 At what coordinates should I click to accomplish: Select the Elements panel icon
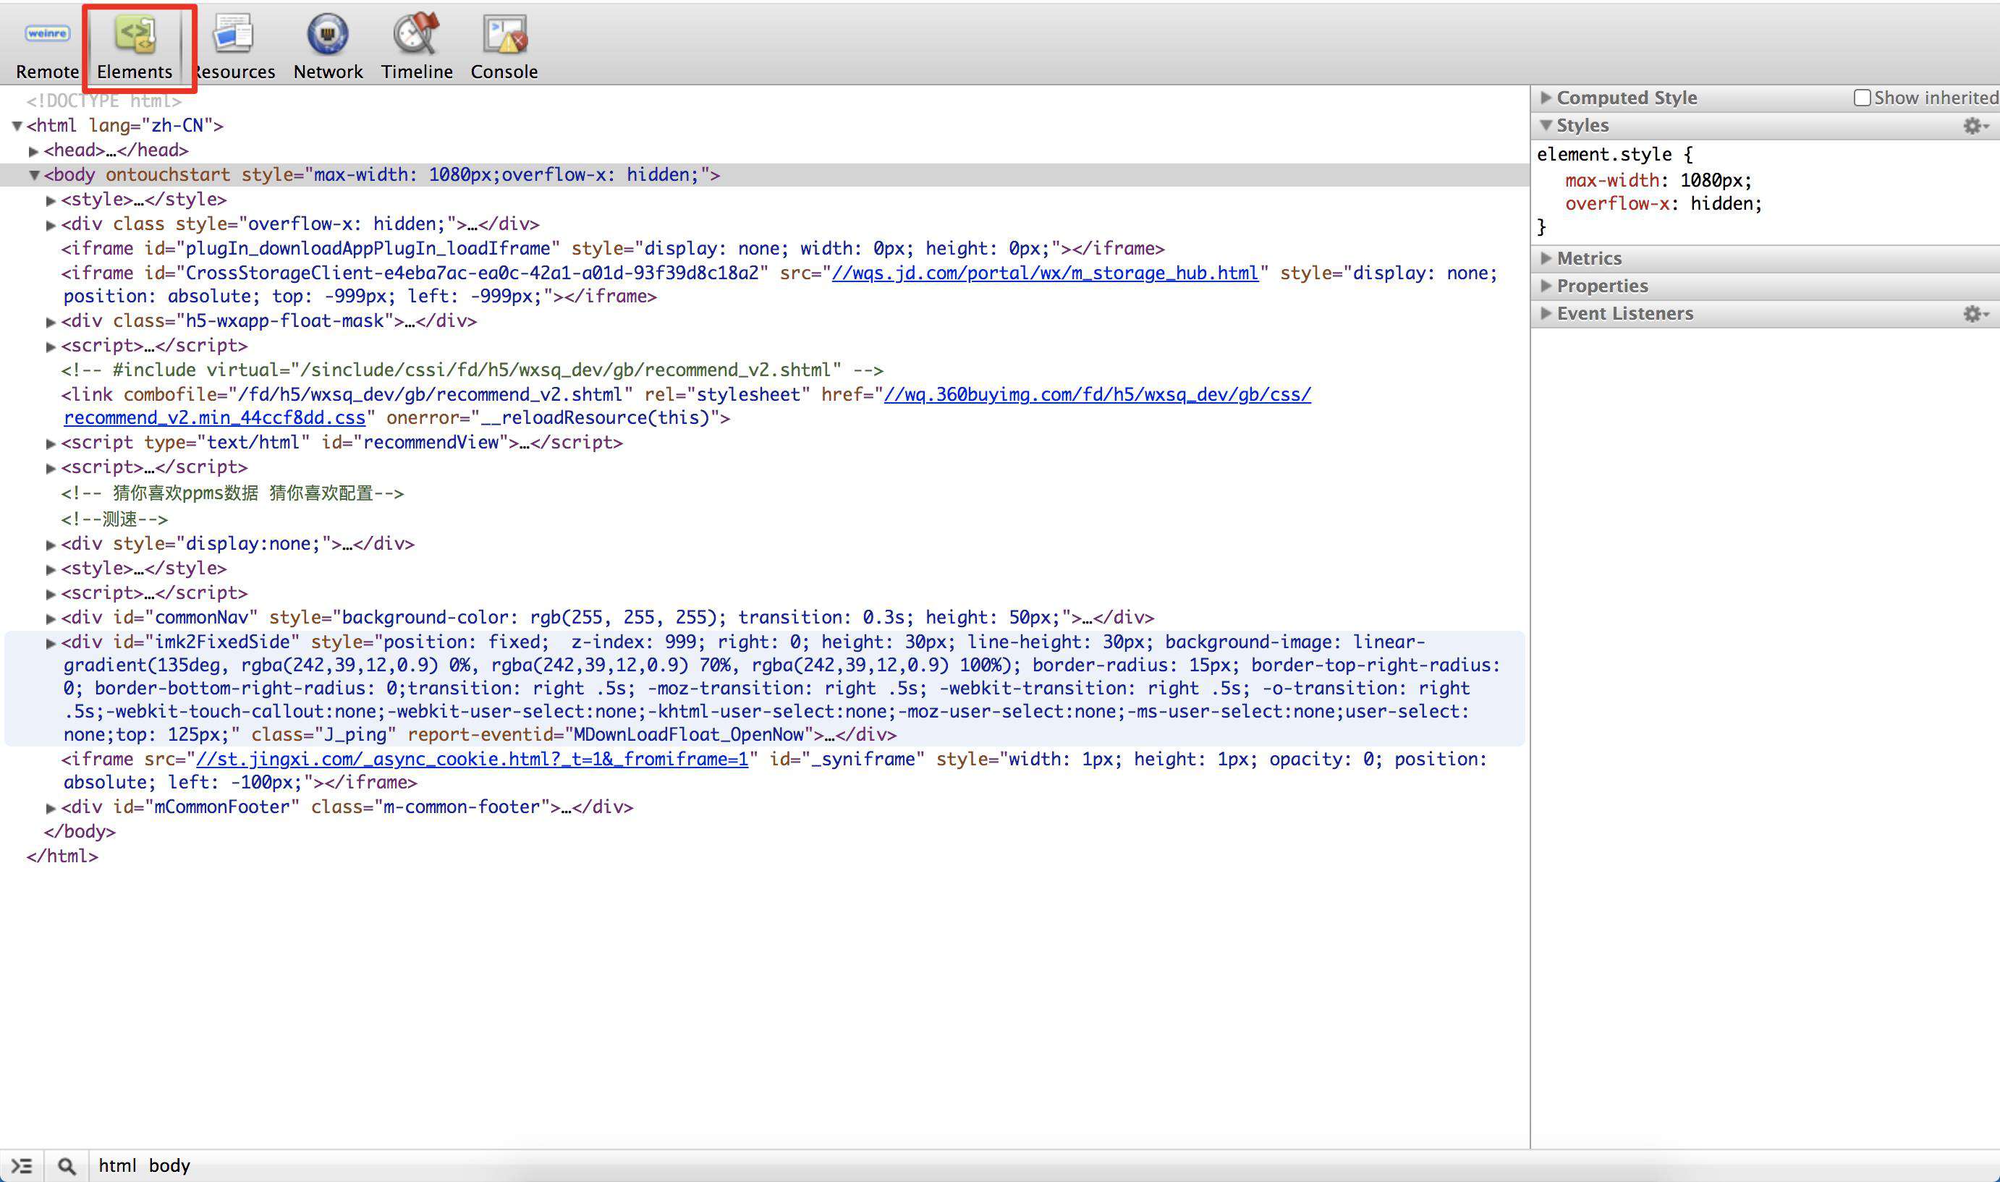135,34
